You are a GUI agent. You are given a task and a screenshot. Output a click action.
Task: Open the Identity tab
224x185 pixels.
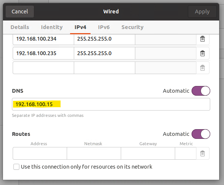tap(52, 27)
